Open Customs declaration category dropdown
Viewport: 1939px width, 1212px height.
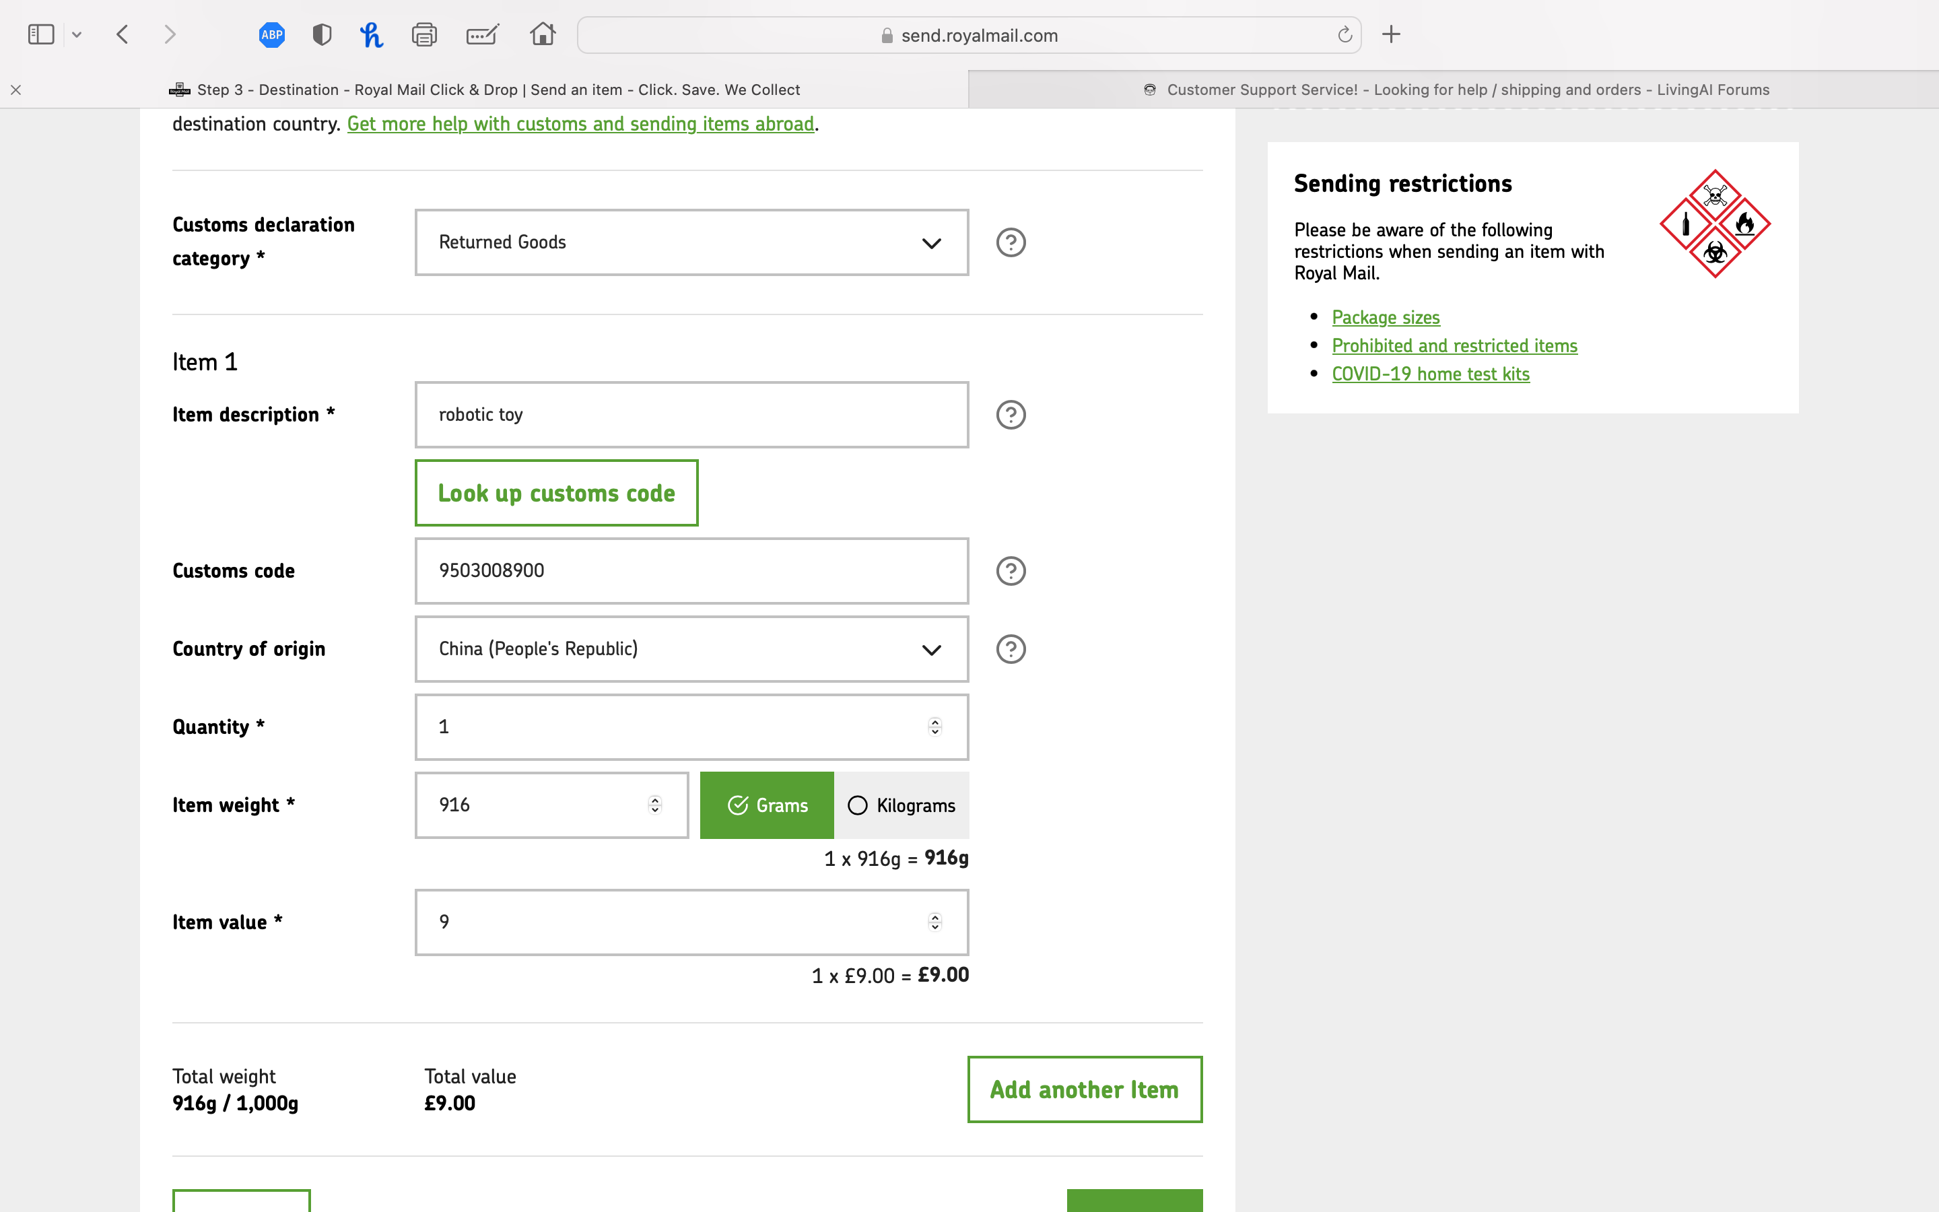coord(691,242)
